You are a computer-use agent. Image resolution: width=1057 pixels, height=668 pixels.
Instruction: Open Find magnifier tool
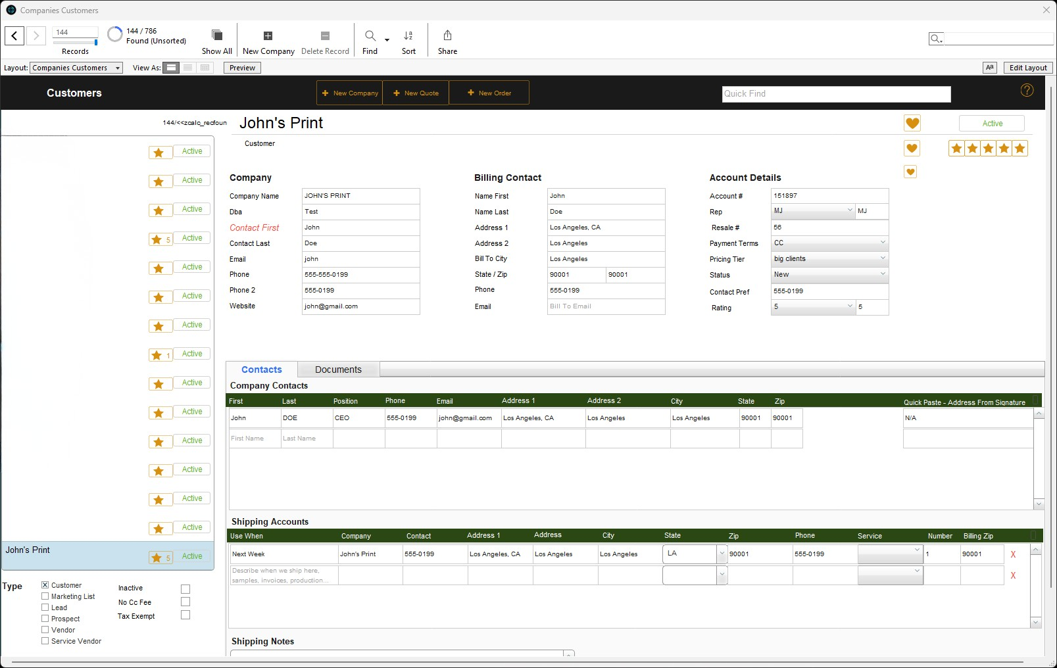pyautogui.click(x=370, y=36)
